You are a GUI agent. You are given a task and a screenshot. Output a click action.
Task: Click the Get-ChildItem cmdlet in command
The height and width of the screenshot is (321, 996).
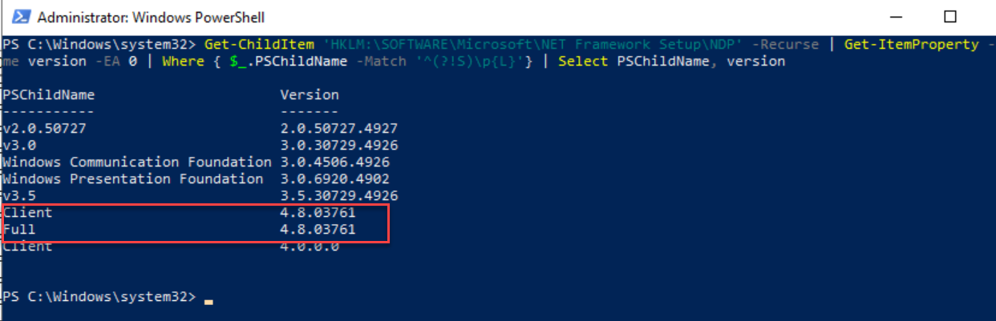coord(249,44)
